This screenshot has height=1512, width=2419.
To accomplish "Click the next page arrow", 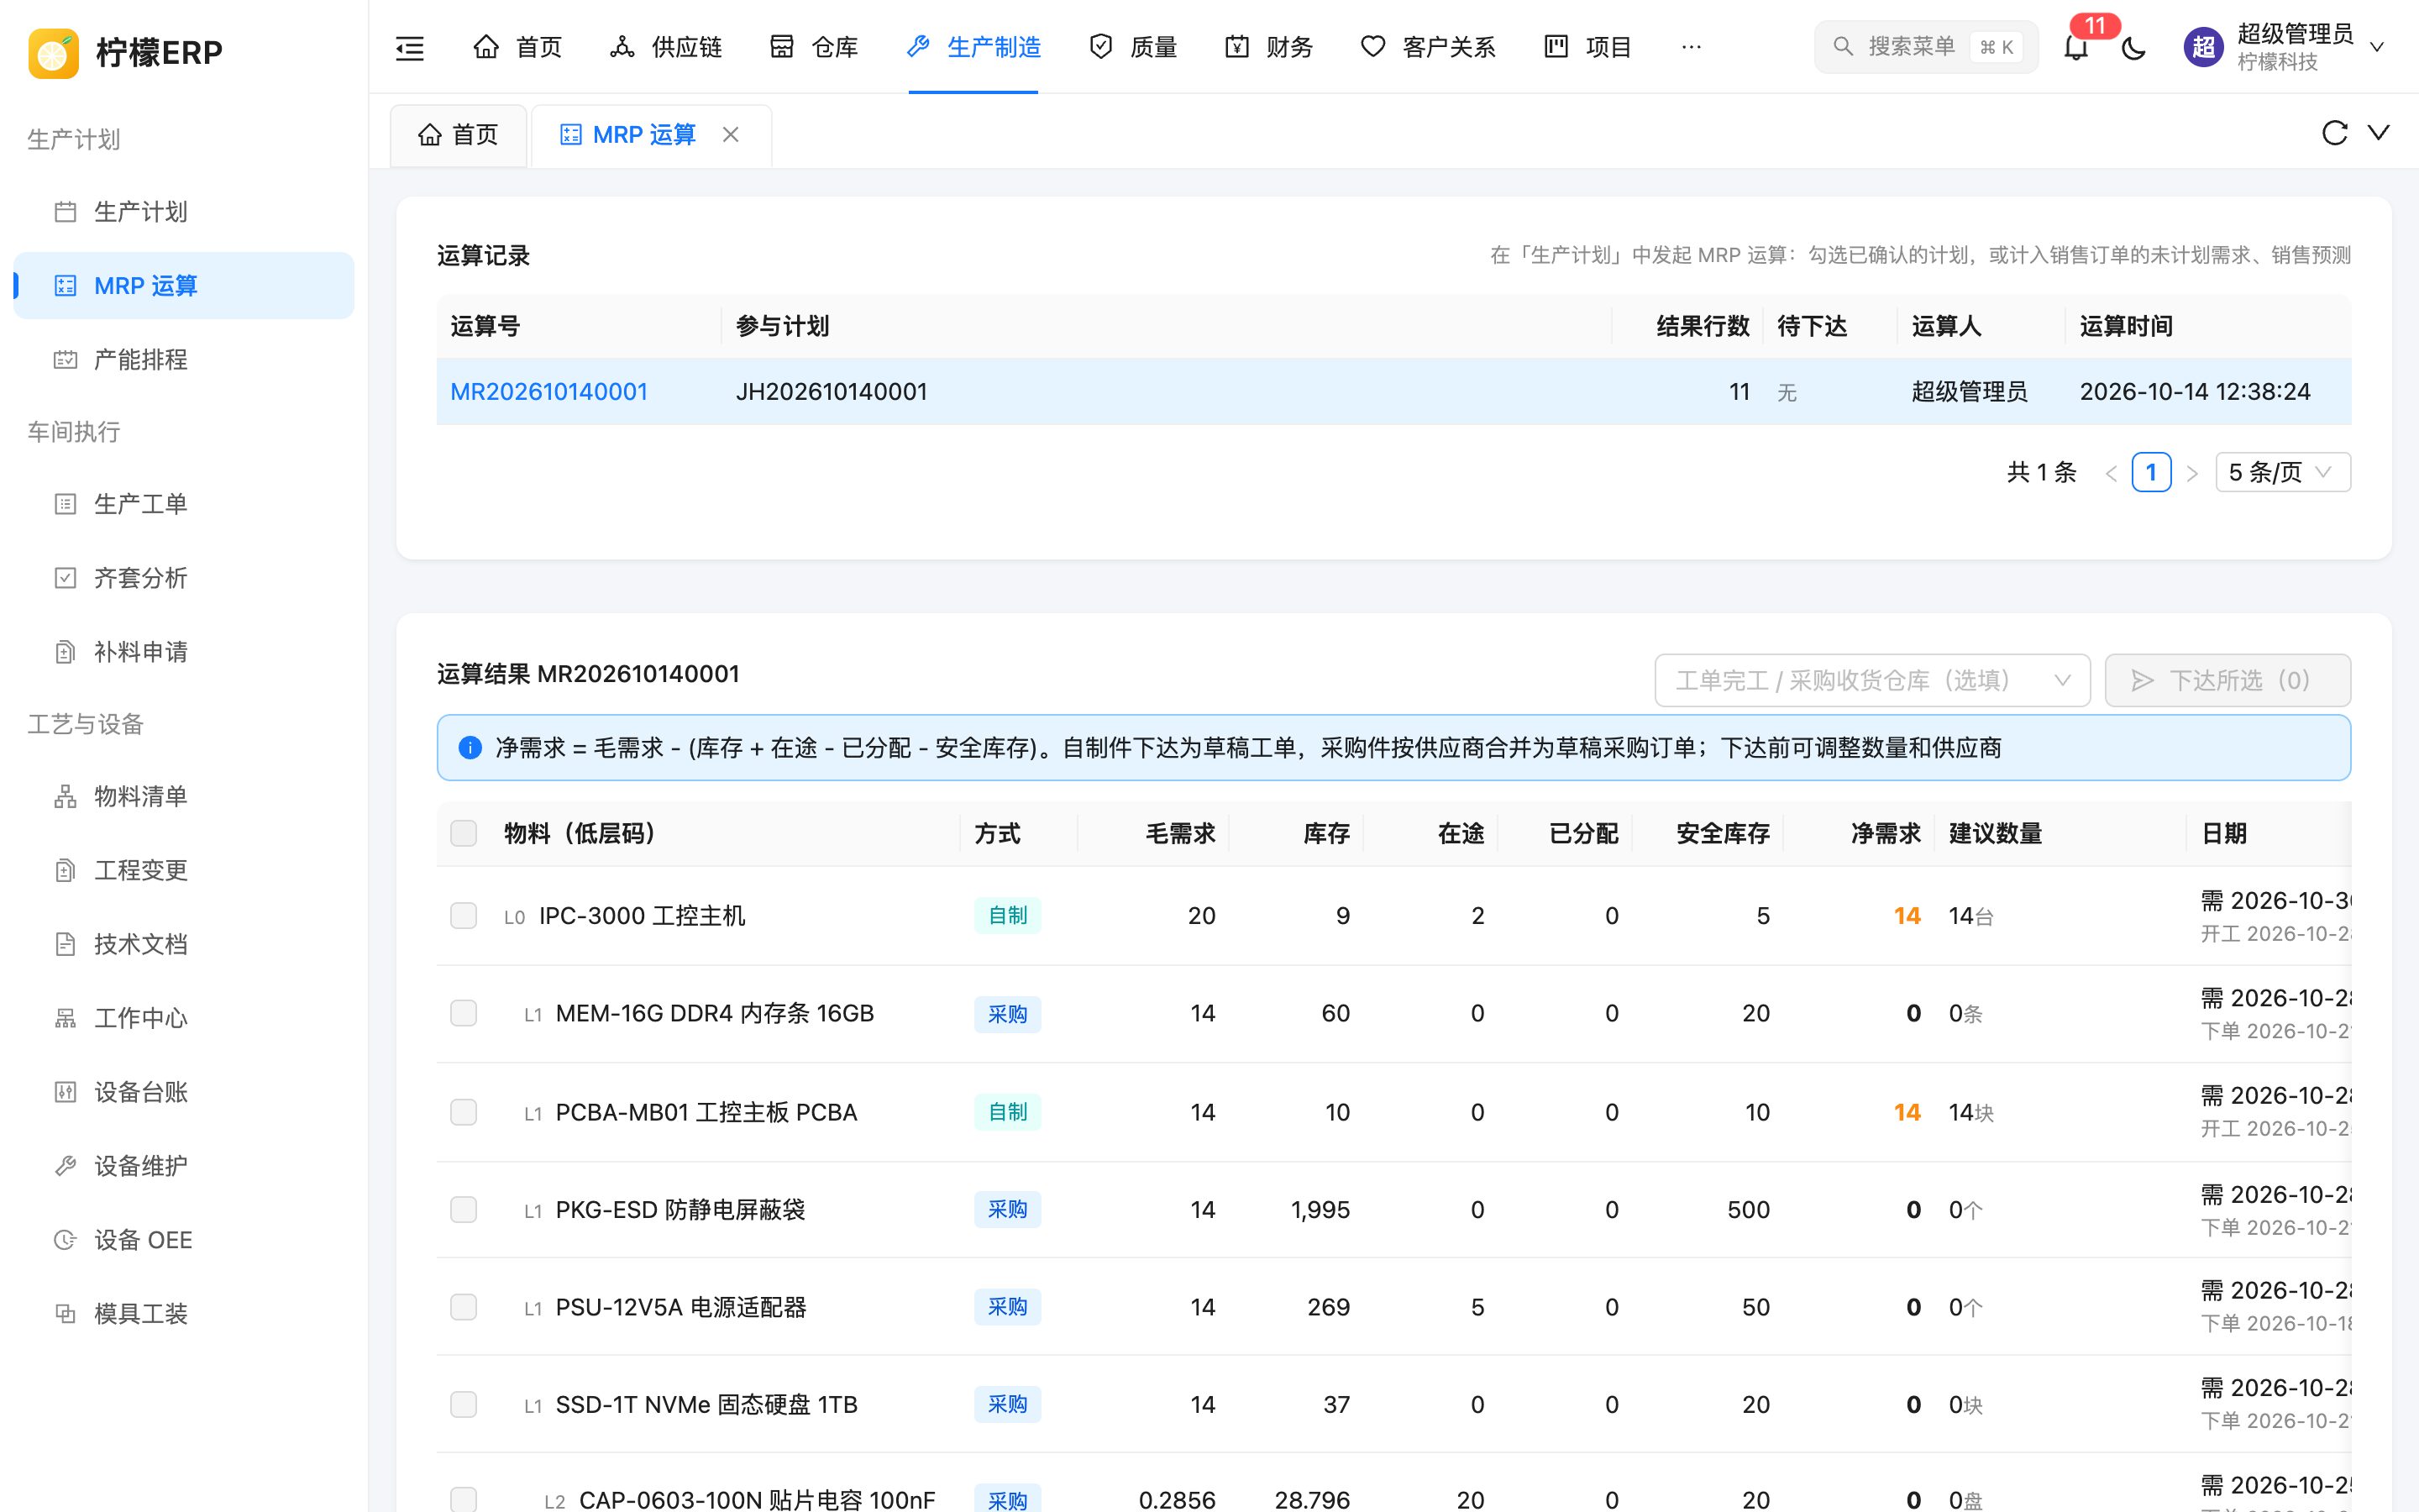I will point(2192,473).
